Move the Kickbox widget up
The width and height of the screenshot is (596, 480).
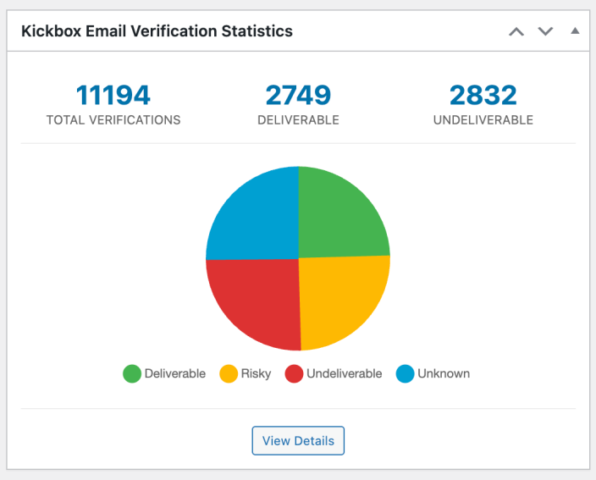click(x=516, y=31)
